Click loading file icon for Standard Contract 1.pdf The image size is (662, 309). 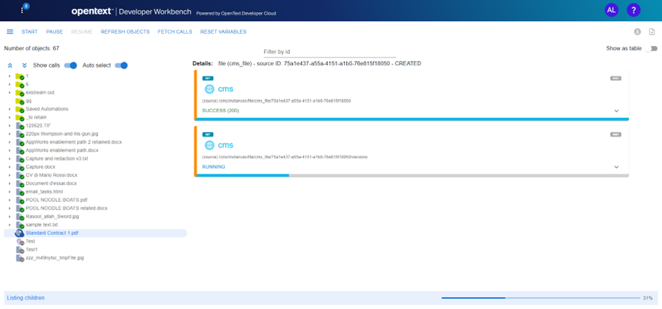coord(20,233)
